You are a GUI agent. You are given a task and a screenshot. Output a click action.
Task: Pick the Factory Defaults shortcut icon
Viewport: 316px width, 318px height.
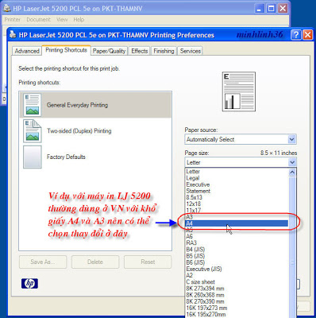click(32, 157)
